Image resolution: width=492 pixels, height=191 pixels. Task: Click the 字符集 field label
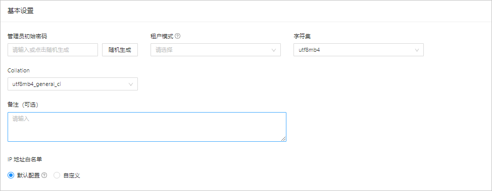click(x=302, y=36)
